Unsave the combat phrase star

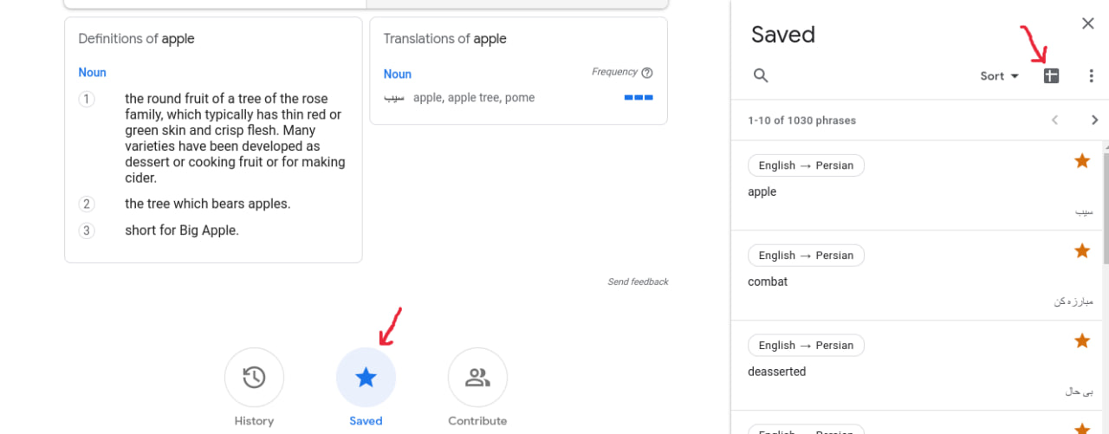click(1082, 250)
